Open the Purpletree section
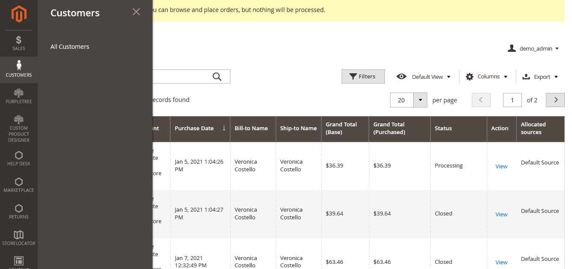 pos(19,96)
